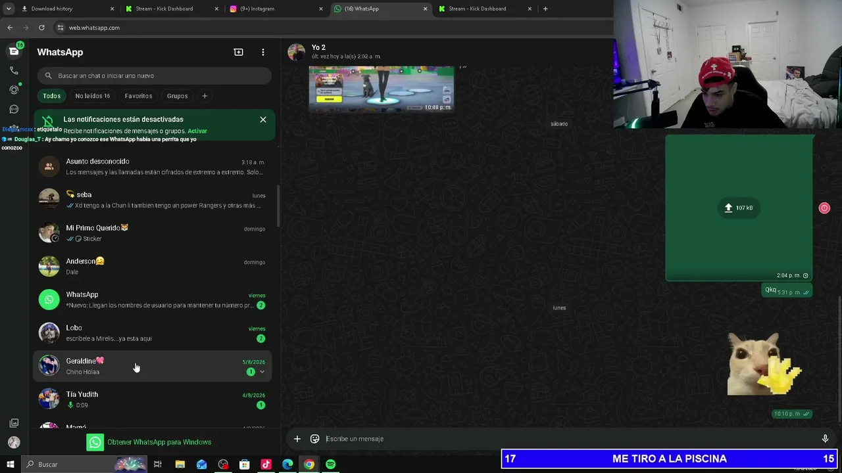
Task: Open Microsoft Edge from the taskbar
Action: [287, 464]
